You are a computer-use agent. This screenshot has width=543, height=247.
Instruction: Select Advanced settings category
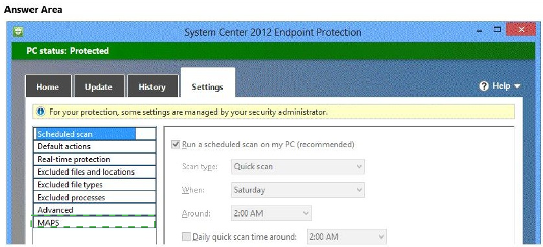pos(94,210)
